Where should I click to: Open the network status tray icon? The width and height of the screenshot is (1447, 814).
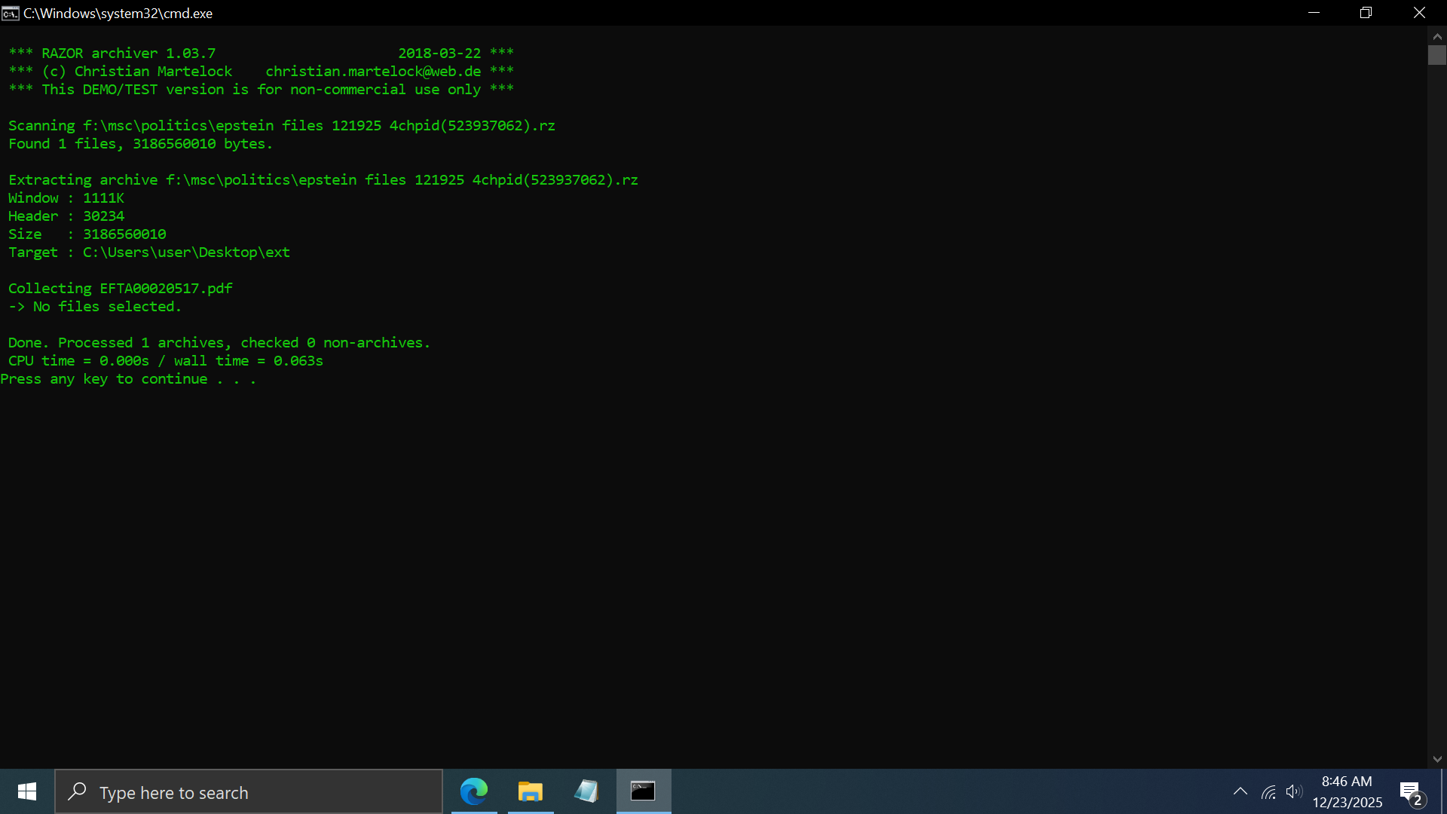1268,792
